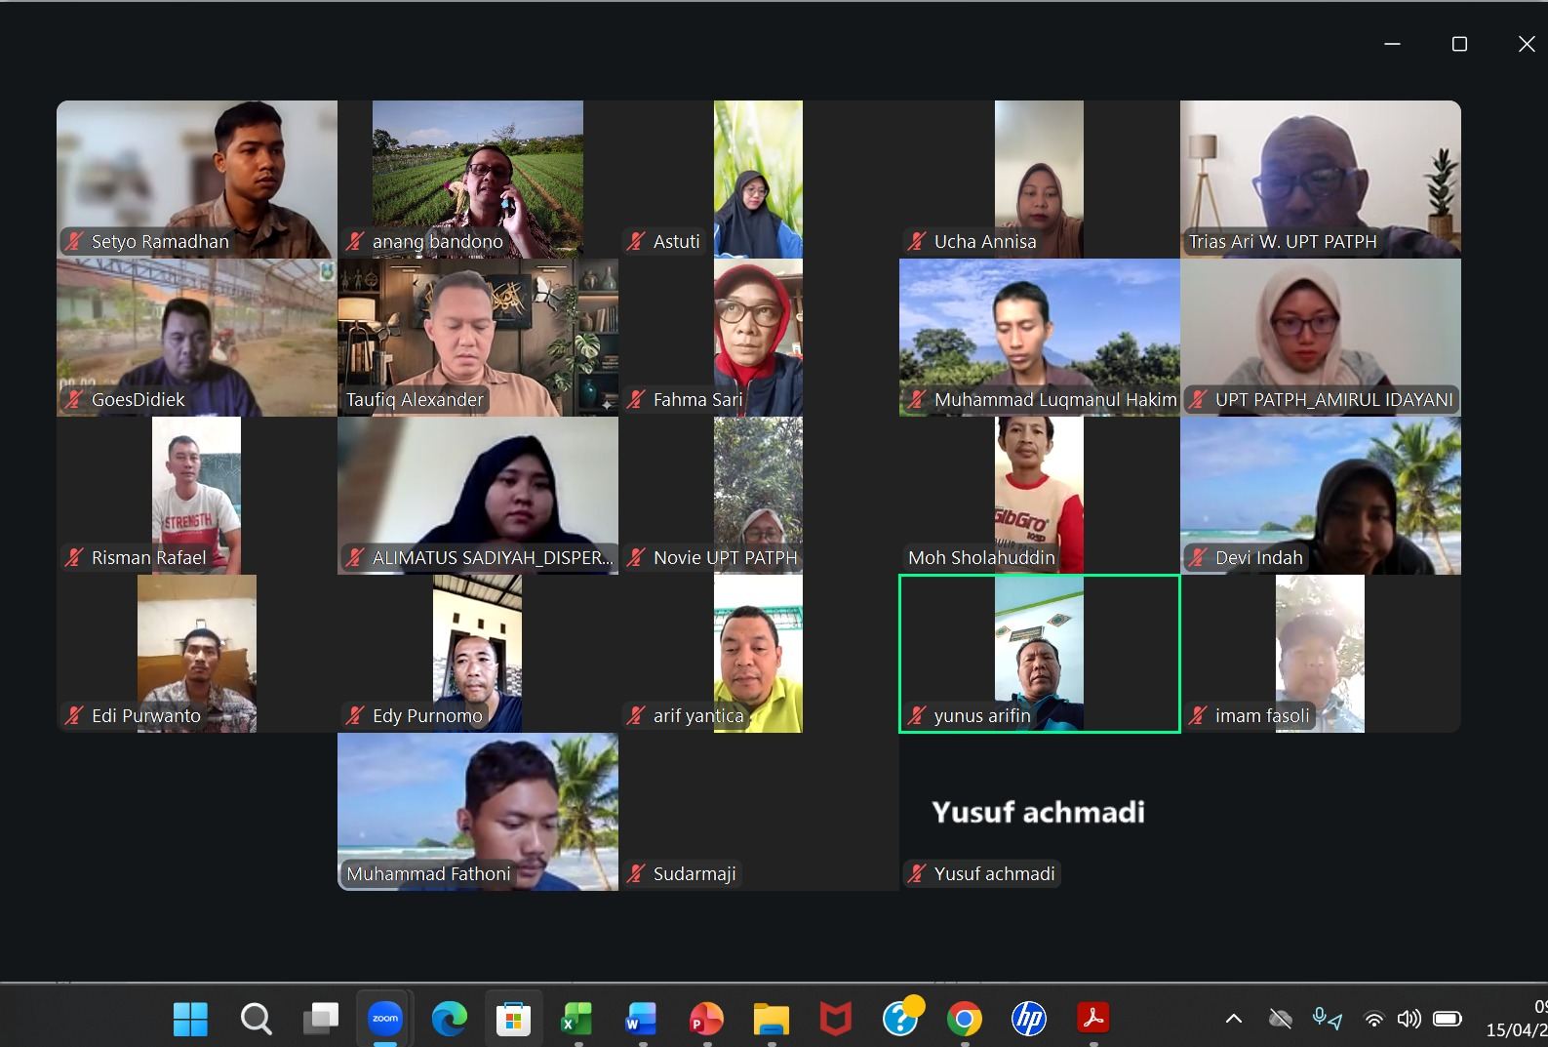Click Devi Indah's muted microphone icon
1548x1047 pixels.
pyautogui.click(x=1198, y=557)
